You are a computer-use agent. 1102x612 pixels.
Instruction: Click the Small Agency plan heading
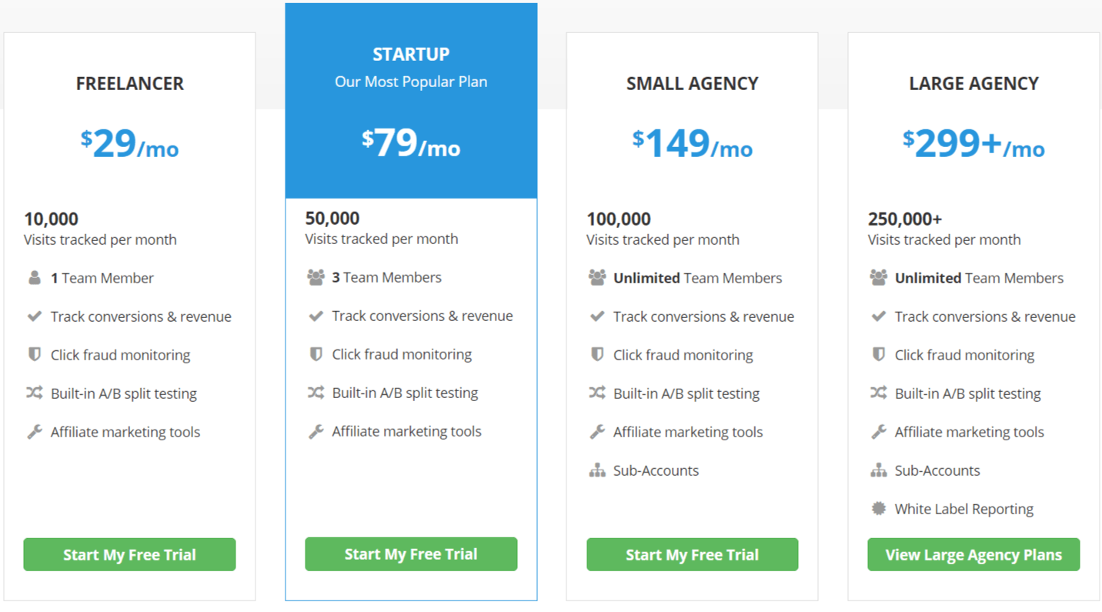coord(692,83)
